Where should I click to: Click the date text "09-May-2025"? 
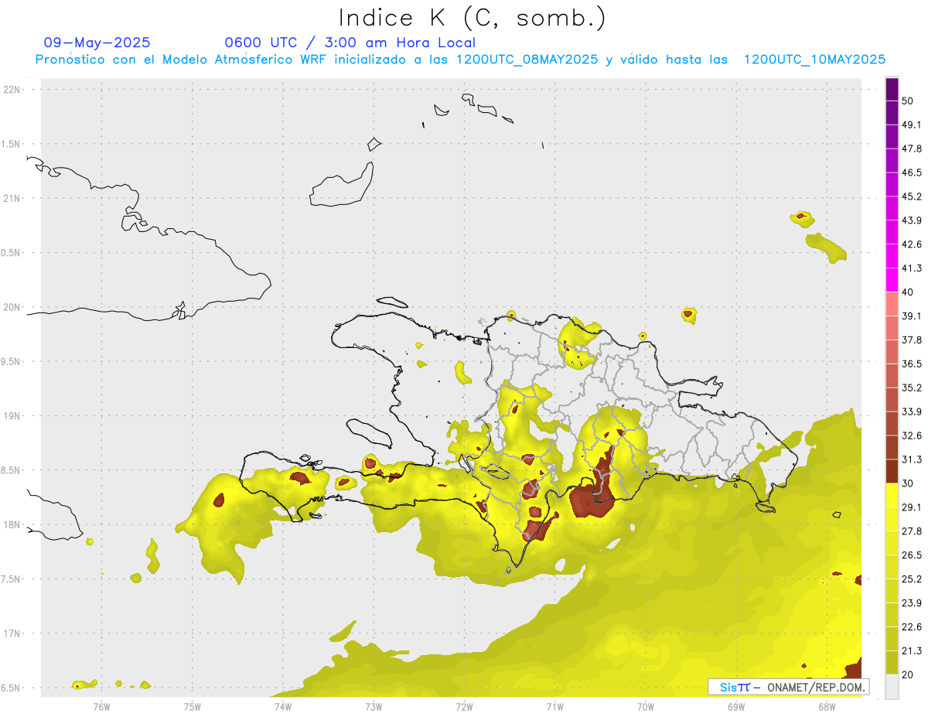pyautogui.click(x=97, y=43)
